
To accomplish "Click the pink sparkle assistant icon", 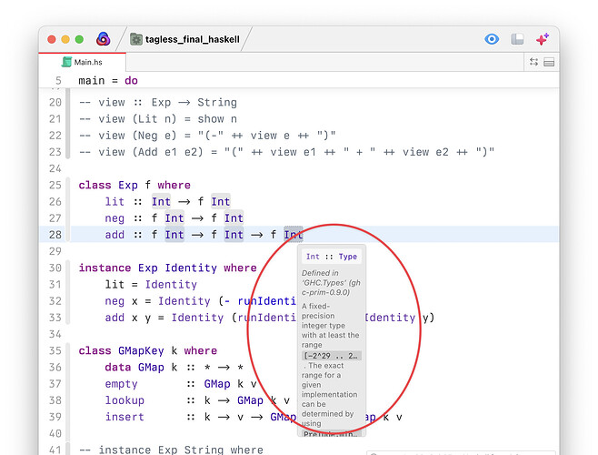I will coord(543,39).
